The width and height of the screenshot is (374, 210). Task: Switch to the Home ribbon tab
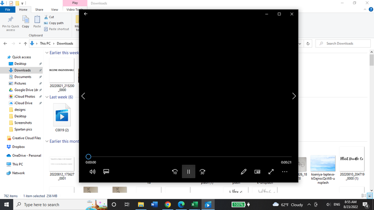[23, 9]
